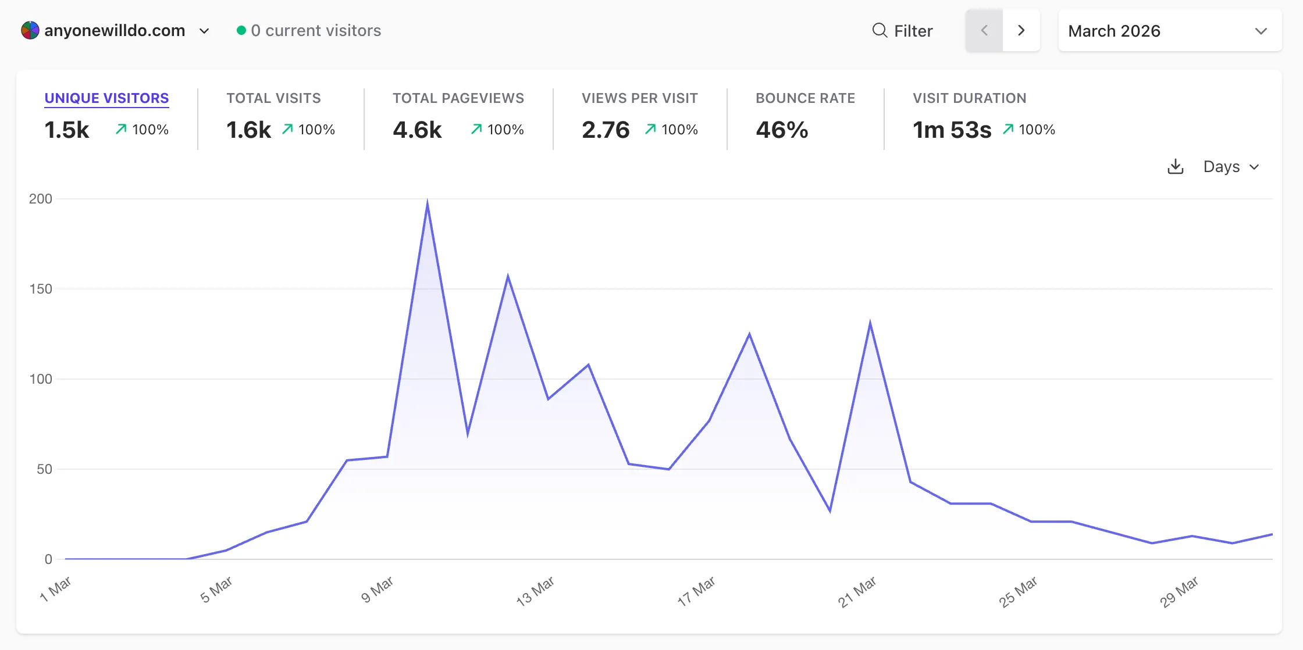
Task: Open the Filter option
Action: coord(903,30)
